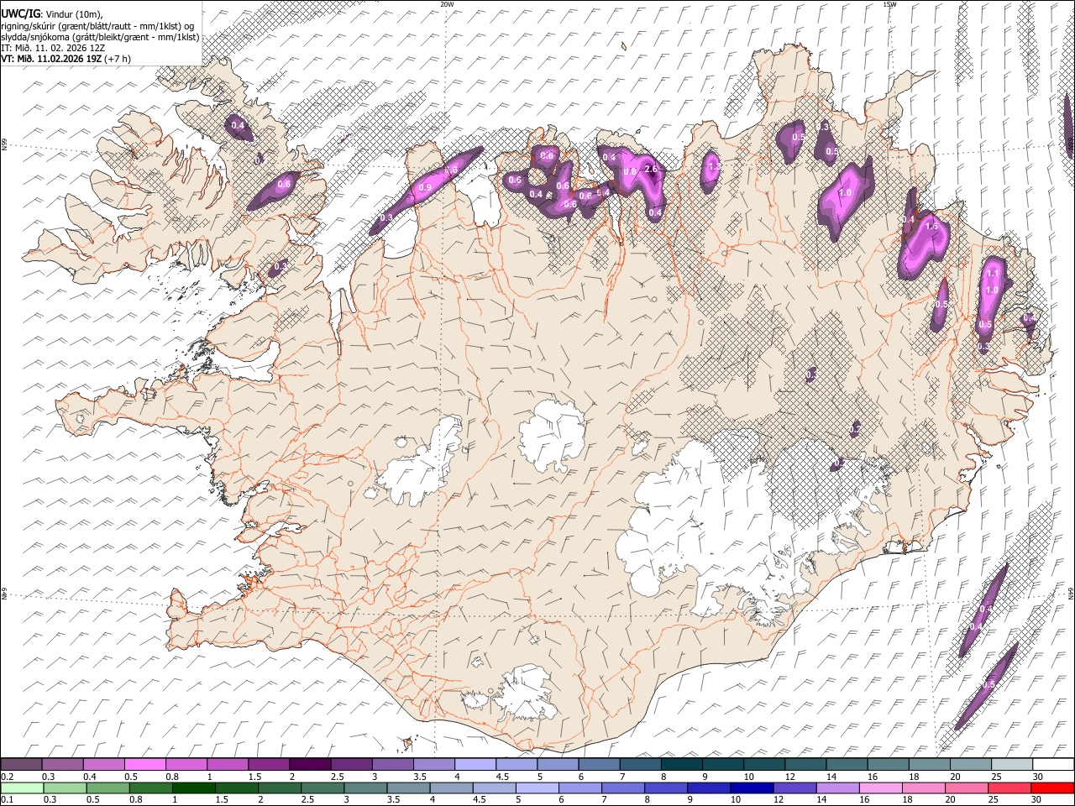Click the orchid 0.4–0.5 swatch in upper legend row
The height and width of the screenshot is (806, 1075).
[x=104, y=765]
